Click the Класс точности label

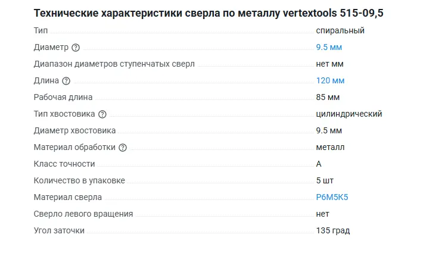64,164
